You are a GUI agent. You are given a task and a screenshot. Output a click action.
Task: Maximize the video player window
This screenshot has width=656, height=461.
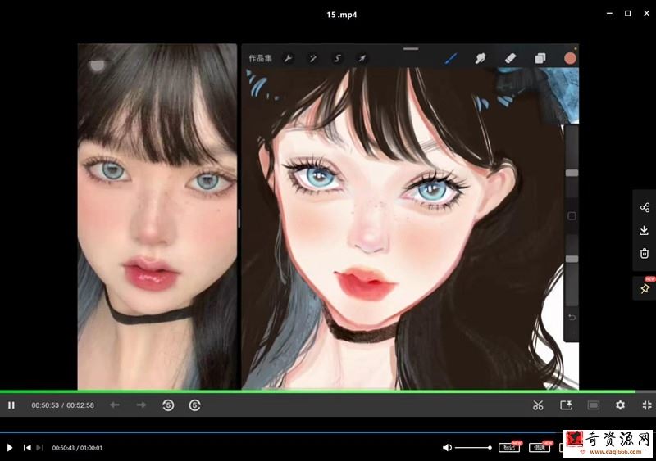627,13
